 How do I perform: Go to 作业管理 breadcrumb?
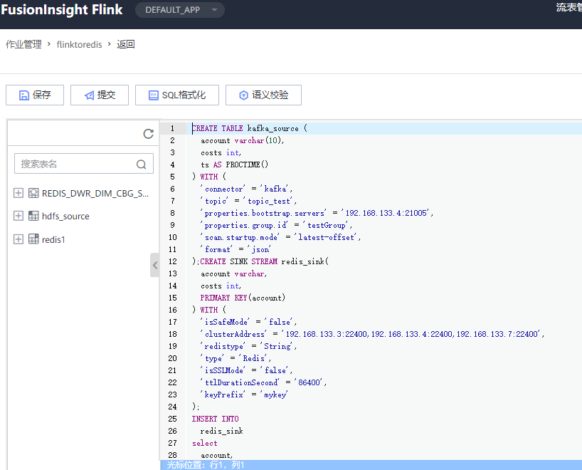[23, 45]
